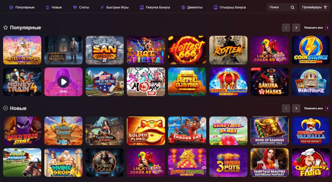Click the play Демо button on tile
The width and height of the screenshot is (332, 182).
(63, 82)
